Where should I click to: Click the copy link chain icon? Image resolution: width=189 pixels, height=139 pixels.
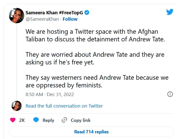[64, 120]
